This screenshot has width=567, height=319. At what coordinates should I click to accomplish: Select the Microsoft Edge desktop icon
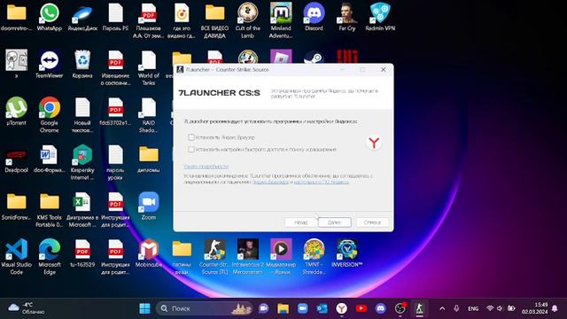(50, 257)
